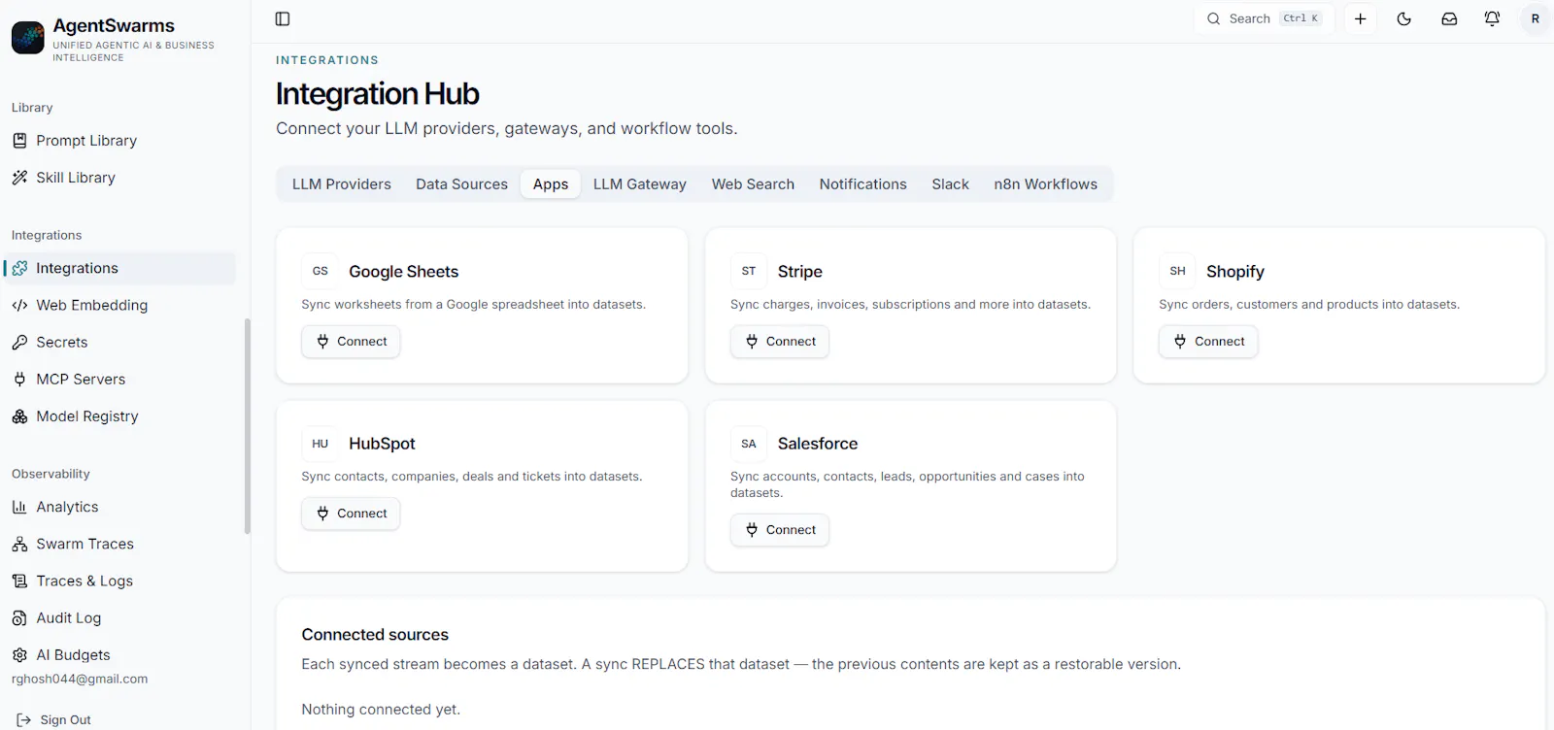Image resolution: width=1554 pixels, height=730 pixels.
Task: Open Traces & Logs page
Action: [119, 581]
